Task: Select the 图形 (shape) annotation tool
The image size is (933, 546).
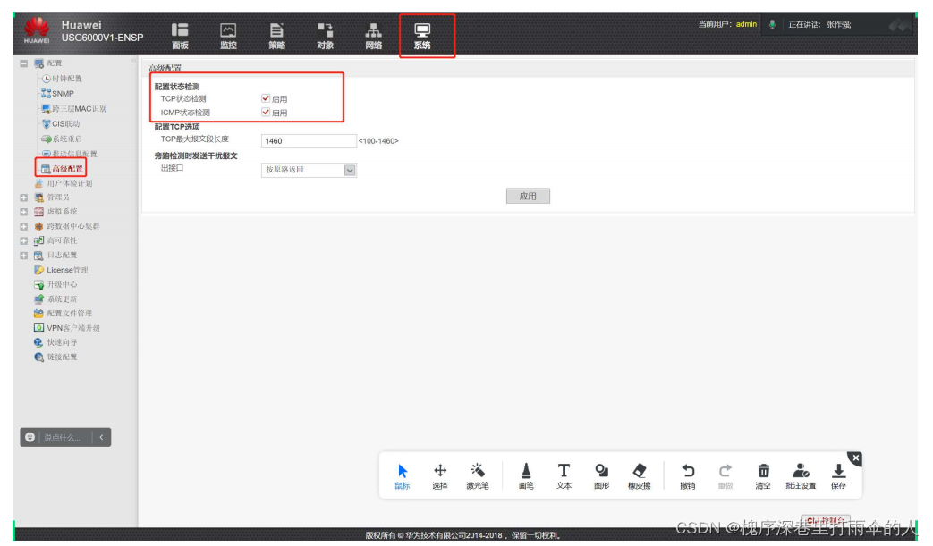Action: tap(601, 476)
